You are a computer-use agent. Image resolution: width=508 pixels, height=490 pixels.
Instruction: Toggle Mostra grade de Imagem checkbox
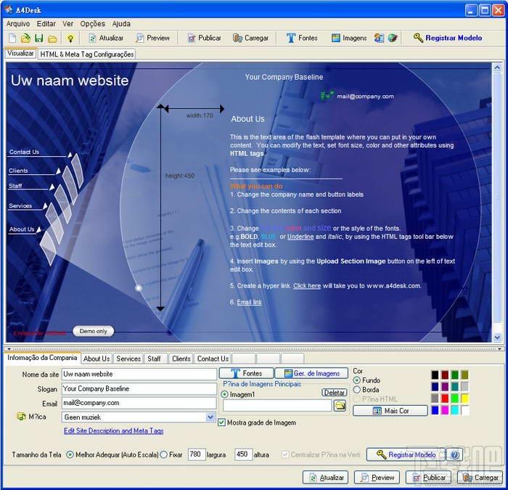tap(221, 422)
